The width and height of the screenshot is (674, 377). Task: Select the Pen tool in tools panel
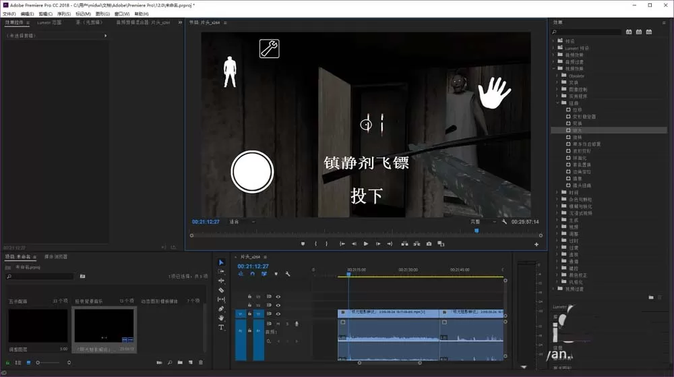(x=221, y=309)
